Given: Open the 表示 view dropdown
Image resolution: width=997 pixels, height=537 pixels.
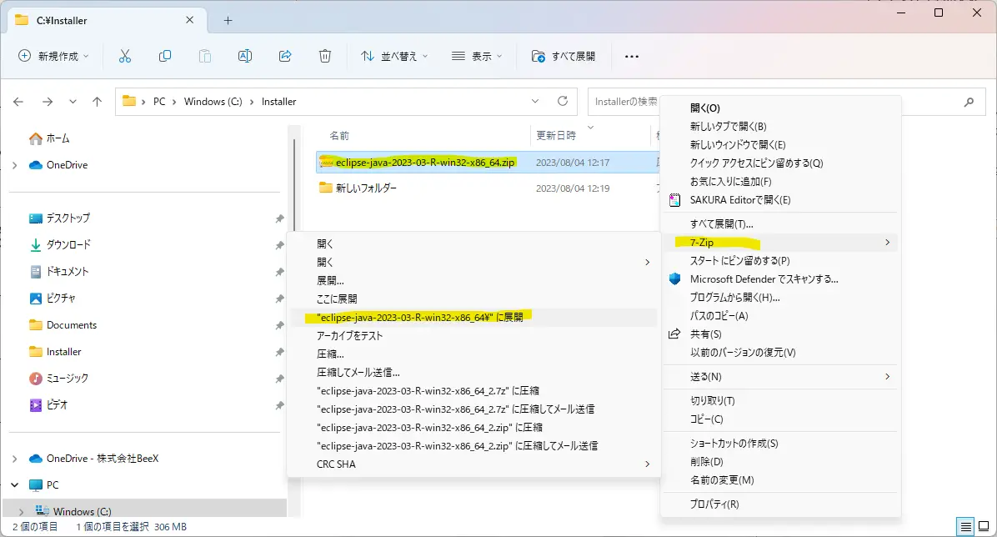Looking at the screenshot, I should 477,56.
